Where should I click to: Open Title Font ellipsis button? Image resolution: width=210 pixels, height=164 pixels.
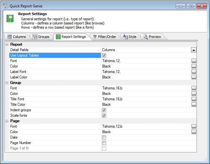tap(194, 99)
